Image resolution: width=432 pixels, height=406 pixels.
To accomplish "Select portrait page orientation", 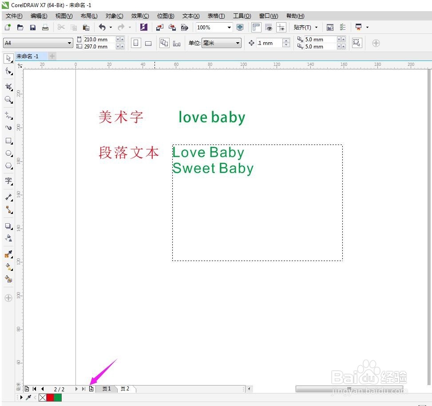I will tap(136, 43).
